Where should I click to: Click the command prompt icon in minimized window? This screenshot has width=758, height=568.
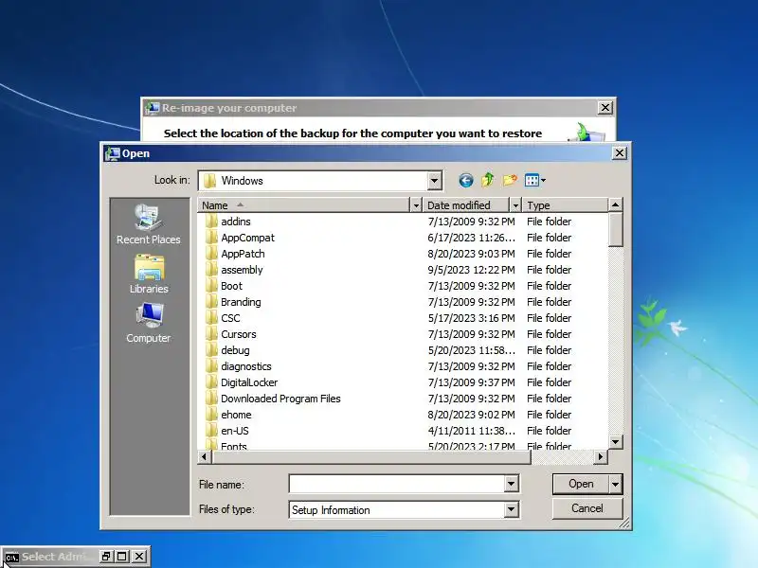pos(11,558)
